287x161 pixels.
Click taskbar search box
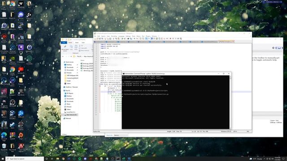tap(25, 159)
